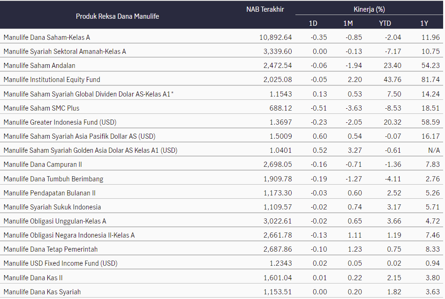445x299 pixels.
Task: Click NAB value 3,339.60
Action: pyautogui.click(x=278, y=52)
